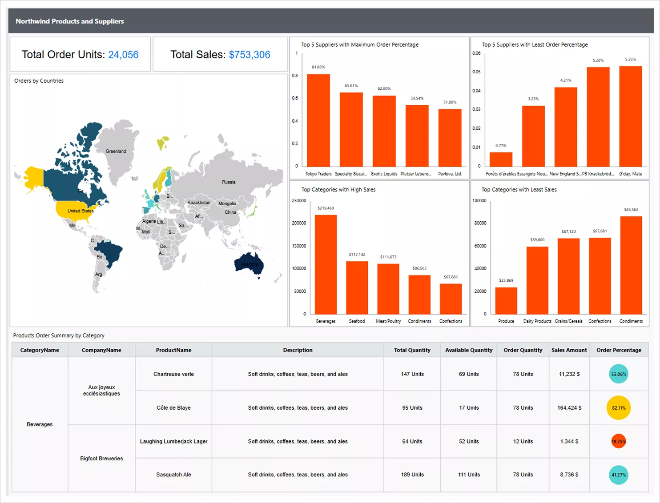Click the Dairy Products bar showing $59,800

tap(537, 280)
